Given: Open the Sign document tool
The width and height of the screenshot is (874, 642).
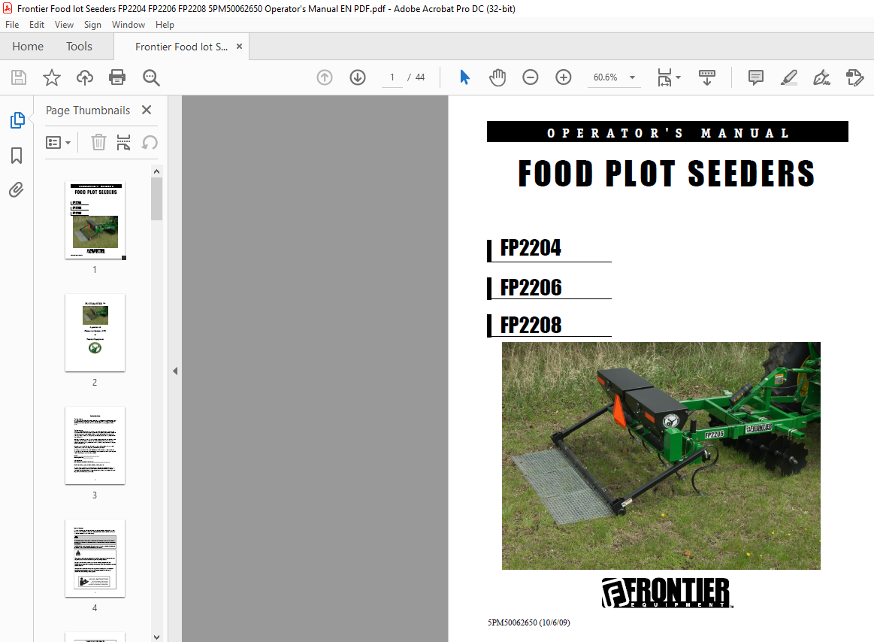Looking at the screenshot, I should coord(821,77).
